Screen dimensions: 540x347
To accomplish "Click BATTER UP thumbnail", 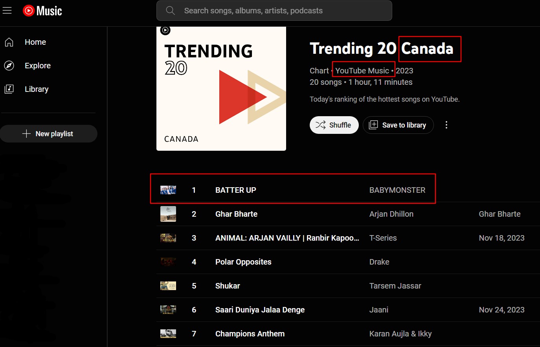I will click(168, 190).
